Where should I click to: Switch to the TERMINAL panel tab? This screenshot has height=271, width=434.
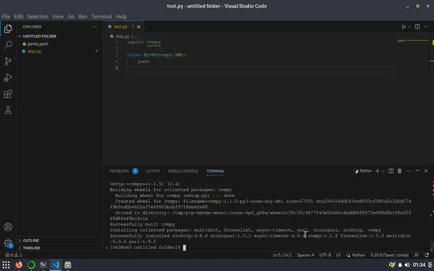[x=215, y=171]
